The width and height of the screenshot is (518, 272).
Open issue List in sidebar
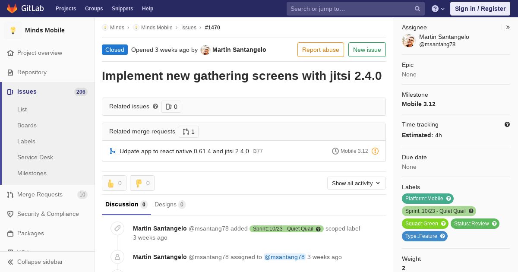[22, 109]
